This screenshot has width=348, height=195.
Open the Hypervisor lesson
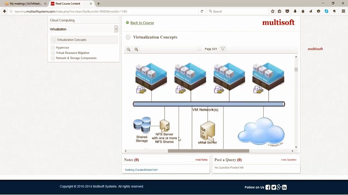(63, 48)
